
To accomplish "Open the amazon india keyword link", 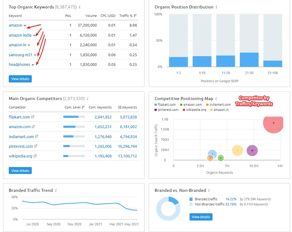I will pyautogui.click(x=20, y=35).
